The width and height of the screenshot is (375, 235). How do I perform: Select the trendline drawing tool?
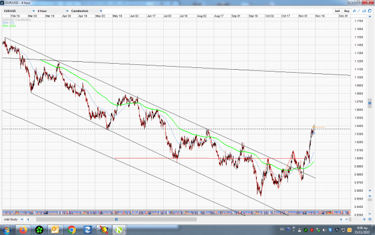359,11
